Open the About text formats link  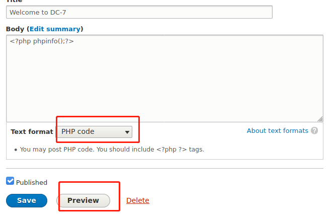click(277, 131)
